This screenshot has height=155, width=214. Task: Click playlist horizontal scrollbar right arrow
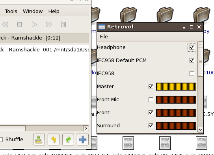point(86,128)
